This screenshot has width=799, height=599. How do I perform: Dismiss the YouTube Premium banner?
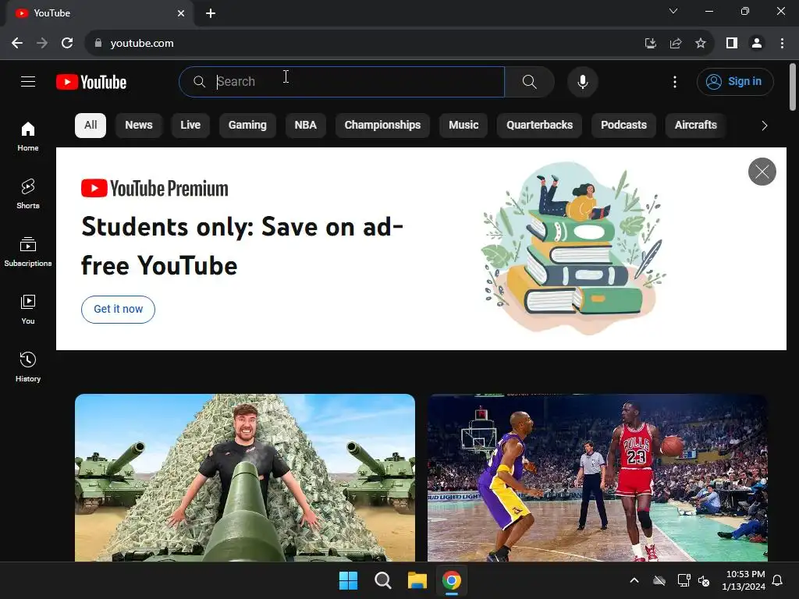pos(762,172)
